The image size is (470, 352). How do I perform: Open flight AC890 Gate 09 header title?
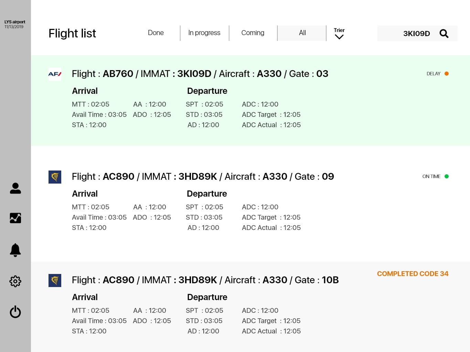203,177
